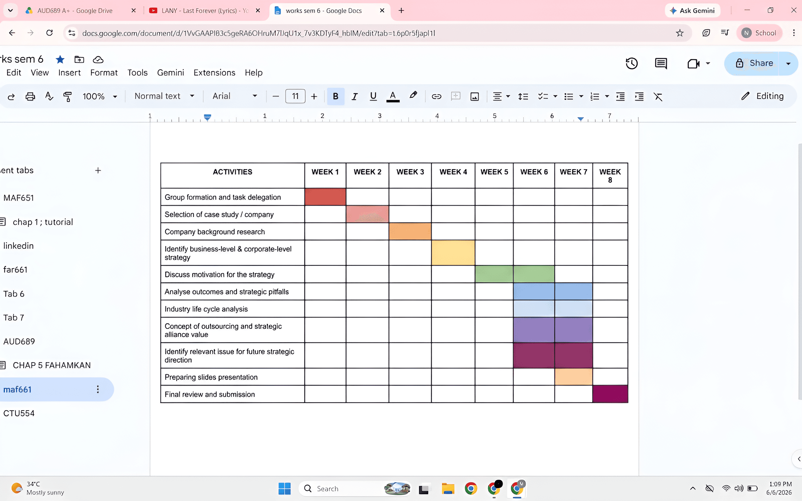Image resolution: width=802 pixels, height=501 pixels.
Task: Clear formatting with the crossed T icon
Action: [658, 96]
